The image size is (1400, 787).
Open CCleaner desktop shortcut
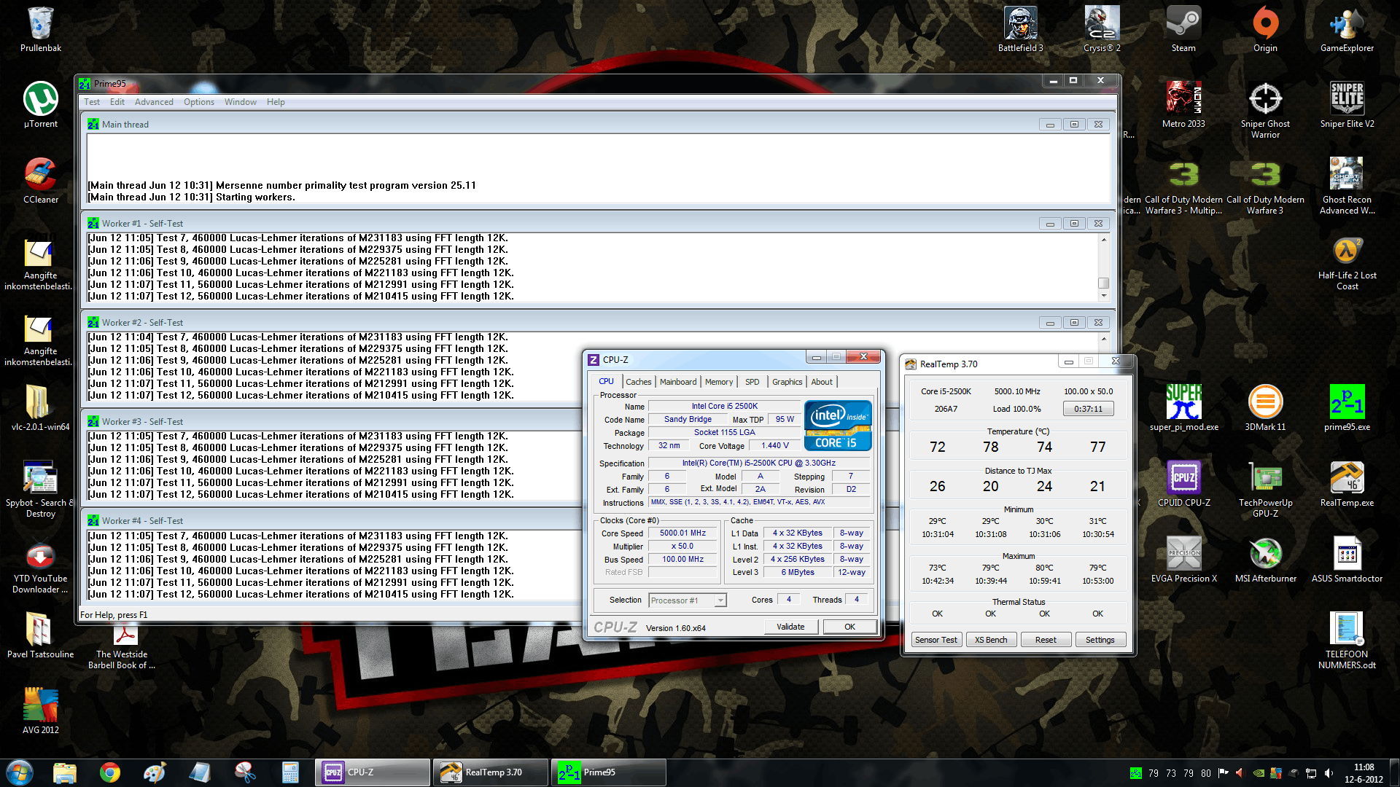(41, 181)
